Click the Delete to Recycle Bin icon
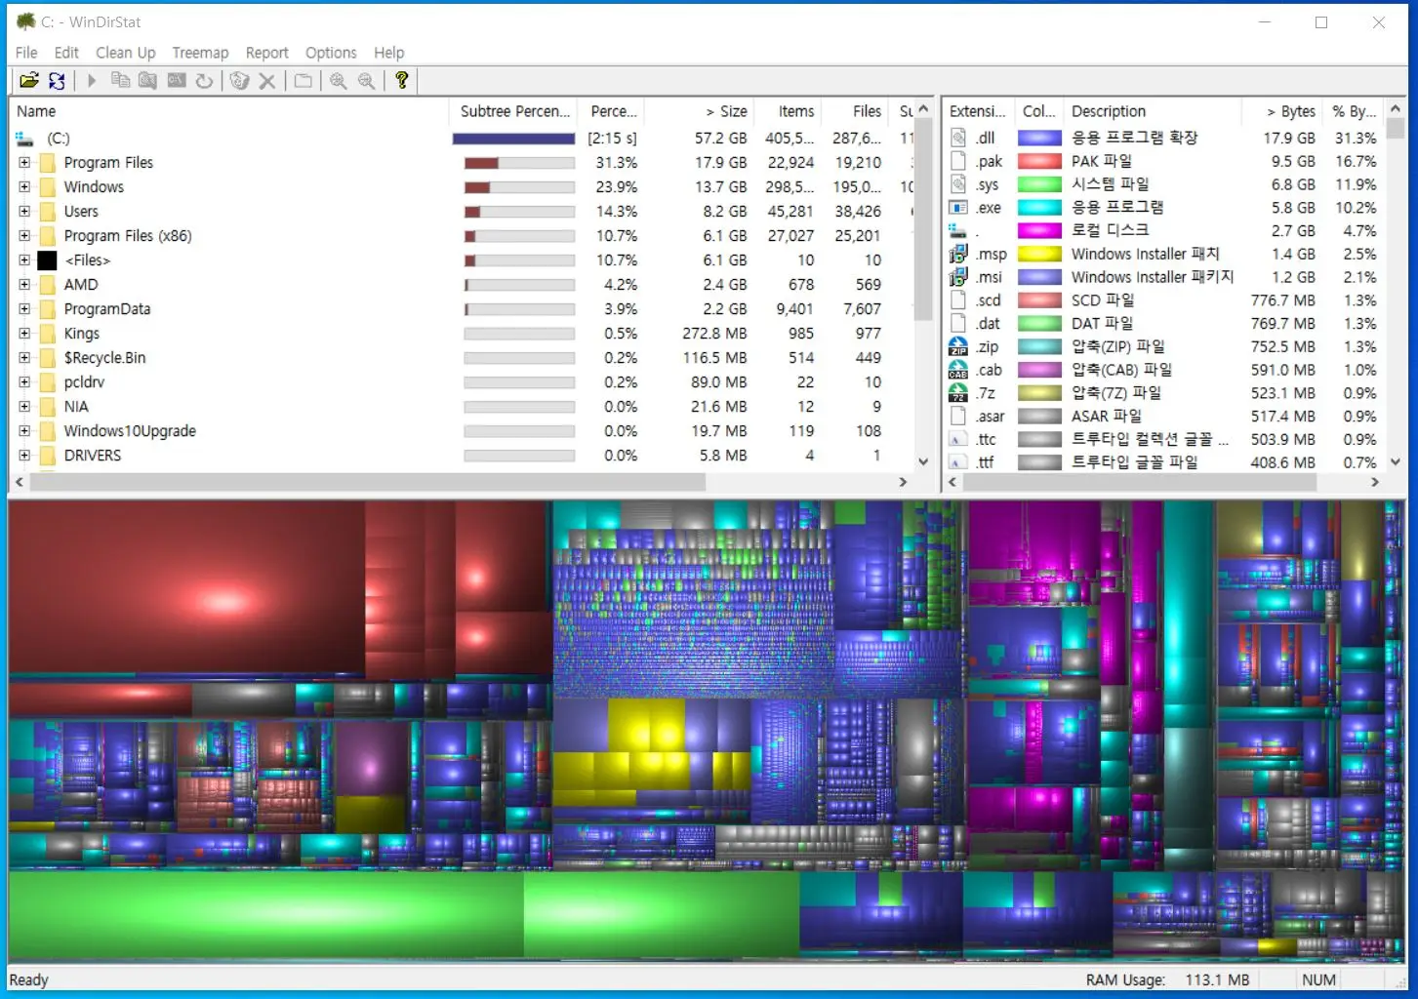The image size is (1418, 999). 239,81
